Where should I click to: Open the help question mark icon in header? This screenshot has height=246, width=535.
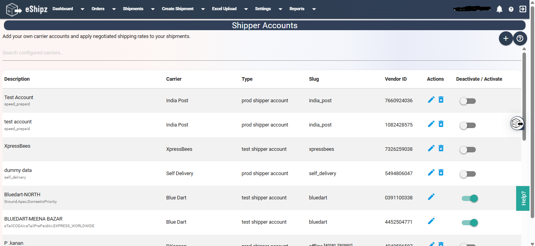click(x=511, y=9)
